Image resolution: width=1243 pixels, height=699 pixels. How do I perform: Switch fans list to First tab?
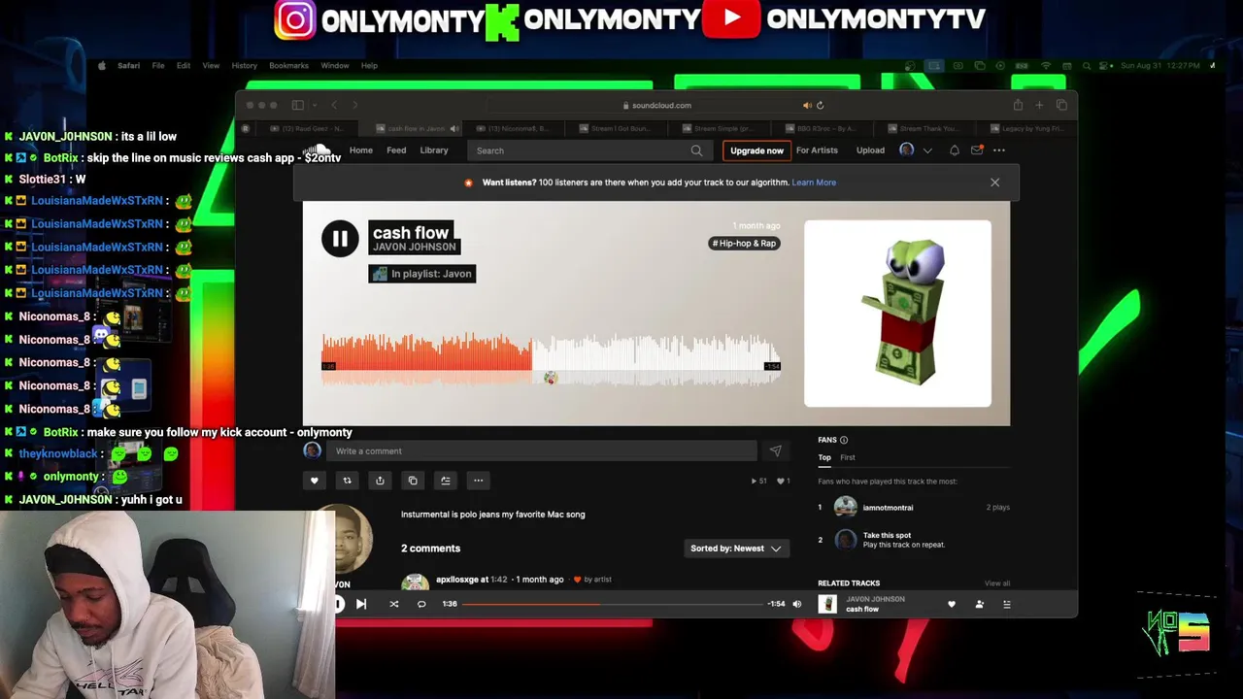pos(848,457)
